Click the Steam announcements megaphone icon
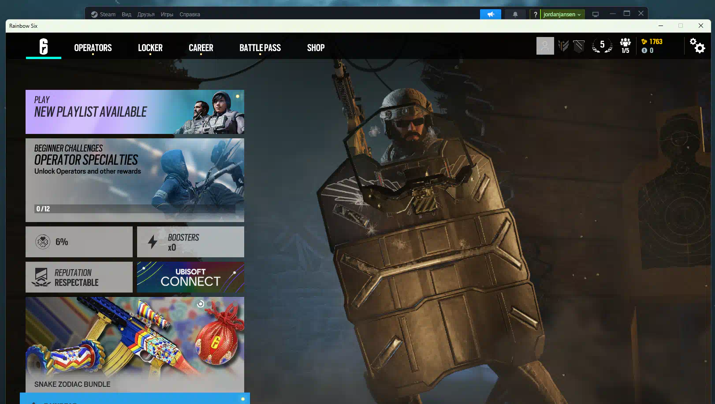This screenshot has height=404, width=715. [490, 15]
